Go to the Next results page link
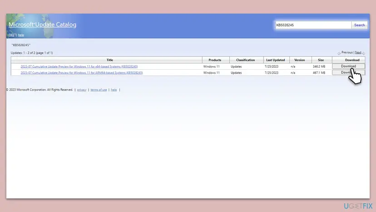 [x=358, y=52]
